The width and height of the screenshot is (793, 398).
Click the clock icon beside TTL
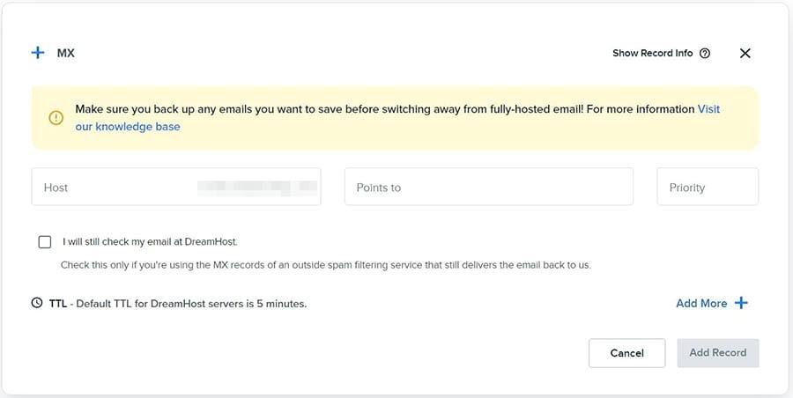pos(37,303)
